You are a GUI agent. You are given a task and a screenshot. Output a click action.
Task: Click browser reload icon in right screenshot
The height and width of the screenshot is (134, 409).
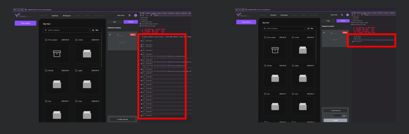pyautogui.click(x=242, y=10)
